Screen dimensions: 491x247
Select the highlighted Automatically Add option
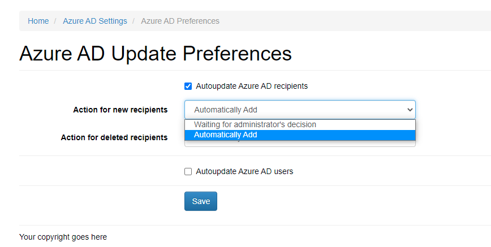(225, 135)
